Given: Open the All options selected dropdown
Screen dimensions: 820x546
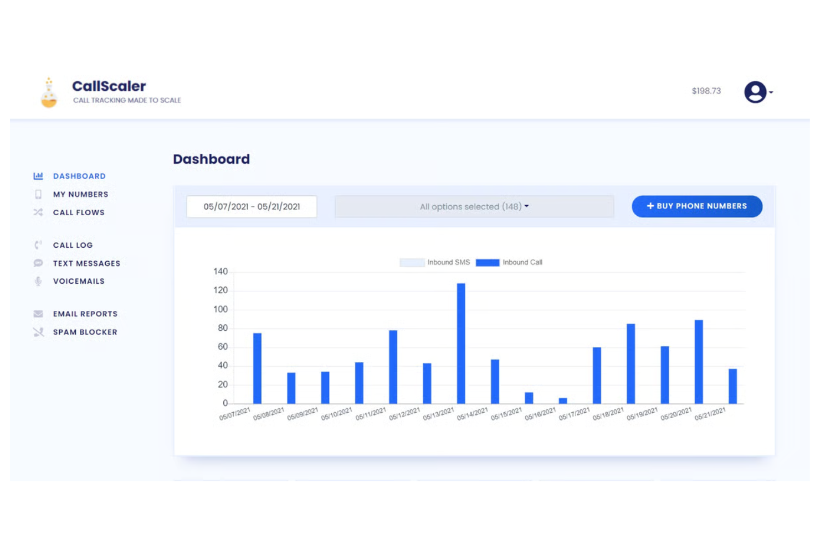Looking at the screenshot, I should pos(474,206).
